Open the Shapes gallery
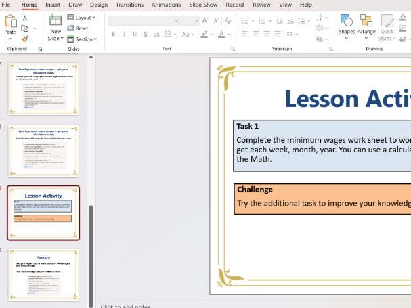The width and height of the screenshot is (411, 308). [x=347, y=26]
